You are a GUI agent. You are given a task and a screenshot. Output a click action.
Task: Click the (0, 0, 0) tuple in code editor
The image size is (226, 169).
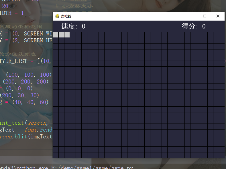click(x=19, y=88)
